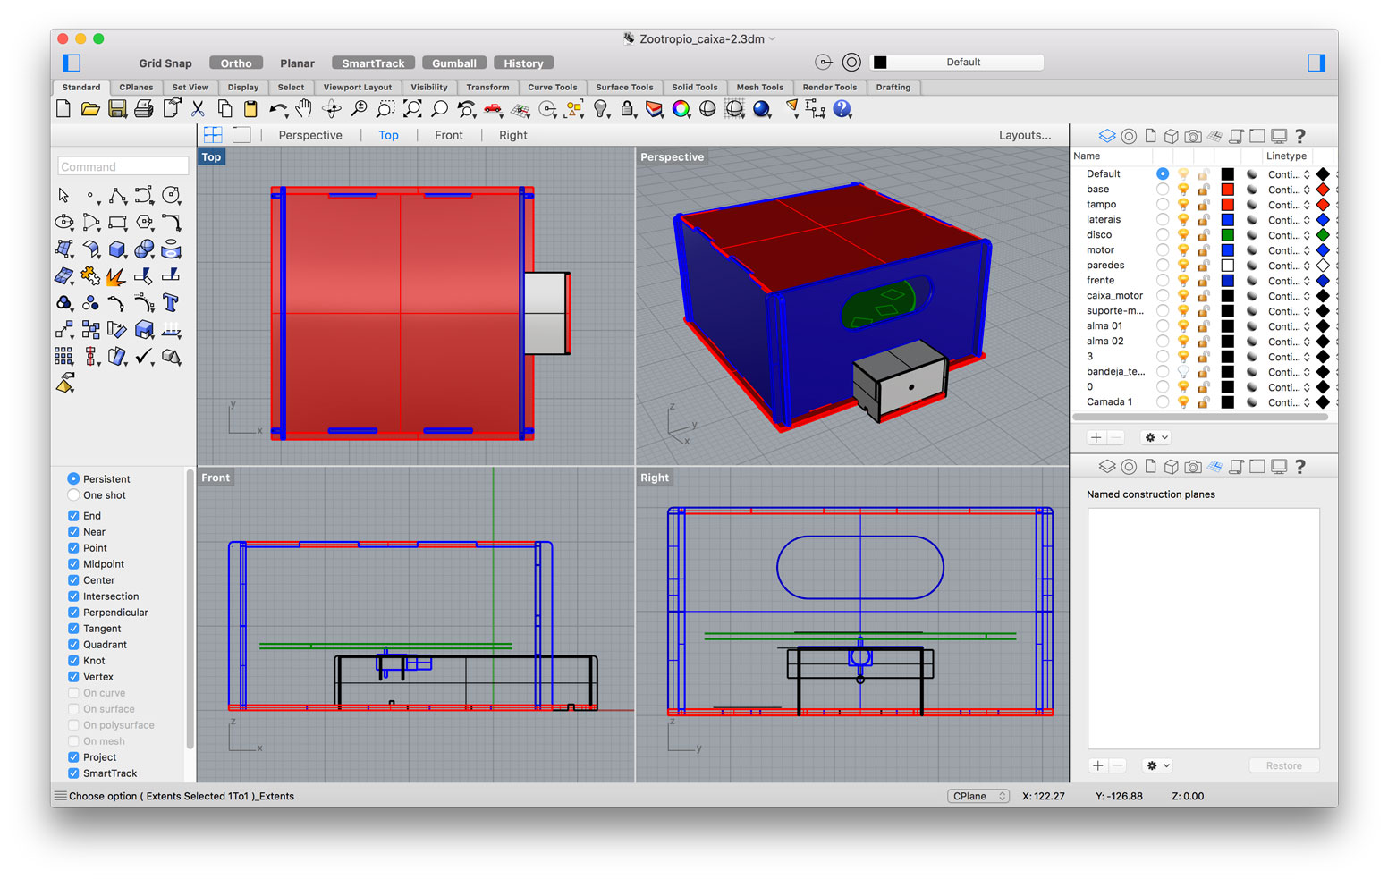Click the red car Shade icon
Screen dimensions: 1388x879
pyautogui.click(x=493, y=109)
